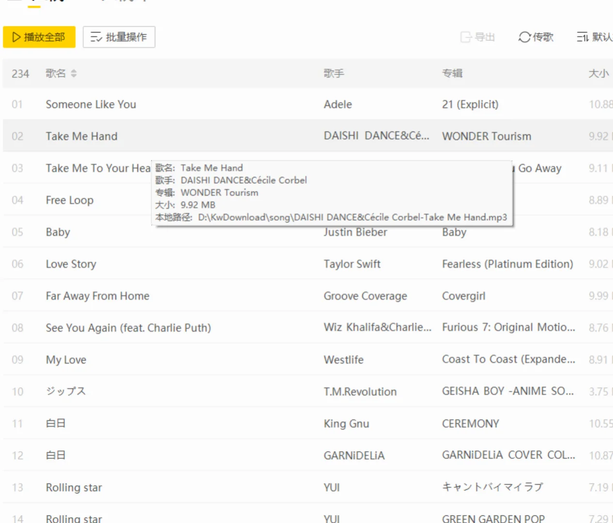This screenshot has height=523, width=613.
Task: Open album Furious 7: Original Motio...
Action: pyautogui.click(x=508, y=327)
